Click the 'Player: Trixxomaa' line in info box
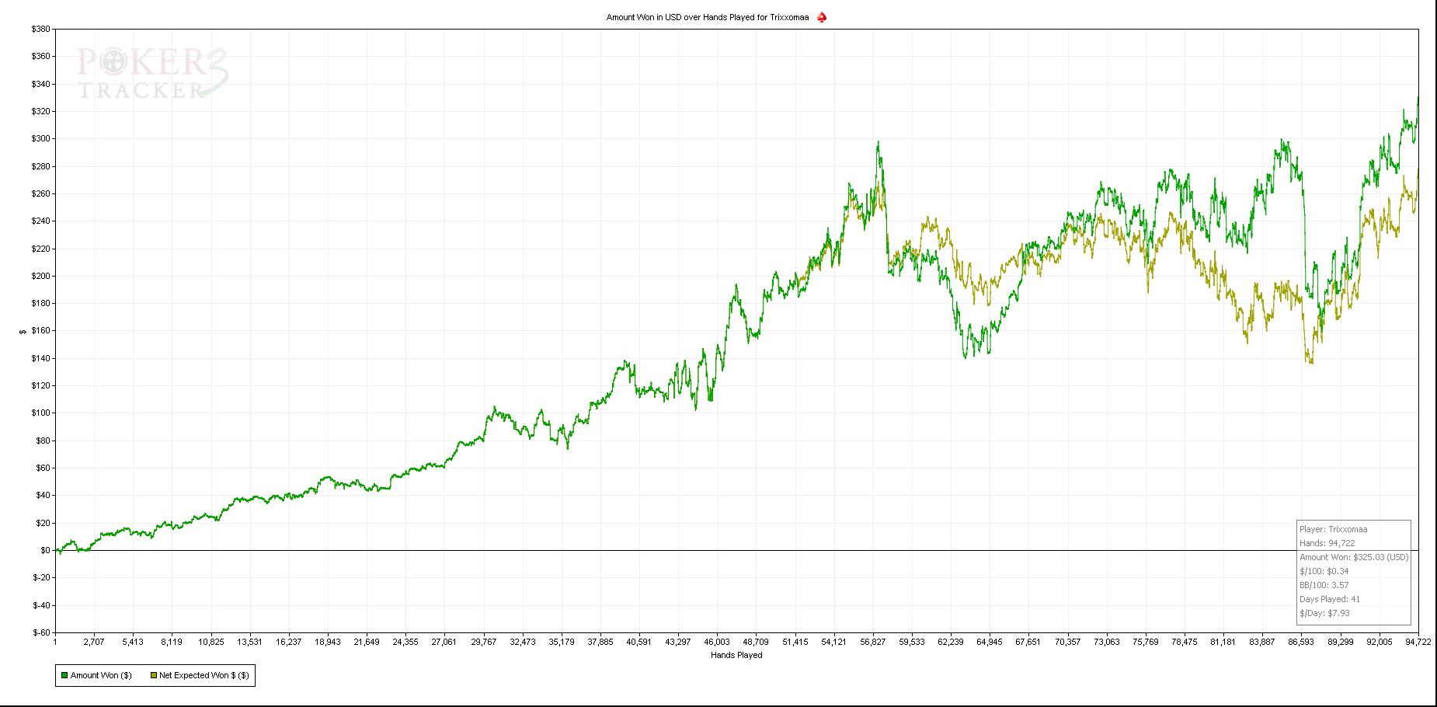 1334,529
